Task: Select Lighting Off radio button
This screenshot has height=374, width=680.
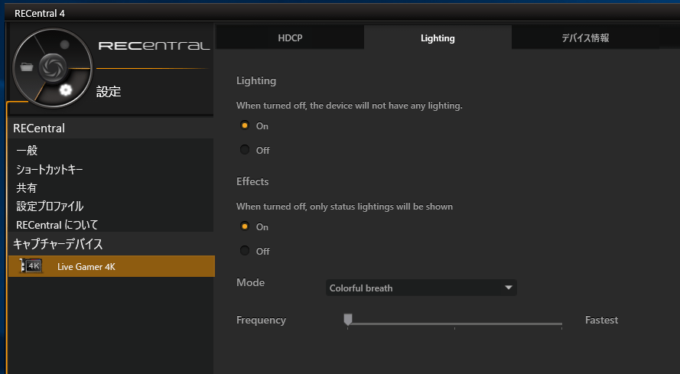Action: click(245, 150)
